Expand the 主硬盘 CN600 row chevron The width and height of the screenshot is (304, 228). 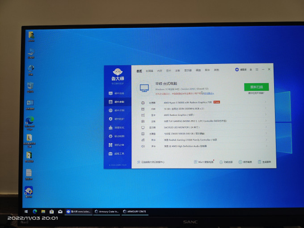[266, 133]
